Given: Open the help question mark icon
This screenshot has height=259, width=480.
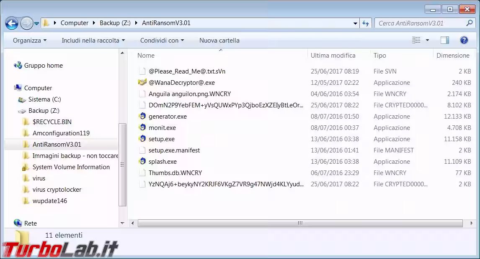Looking at the screenshot, I should (464, 41).
